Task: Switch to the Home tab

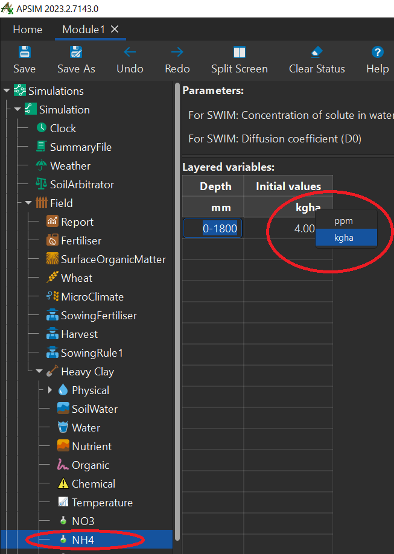Action: 28,30
